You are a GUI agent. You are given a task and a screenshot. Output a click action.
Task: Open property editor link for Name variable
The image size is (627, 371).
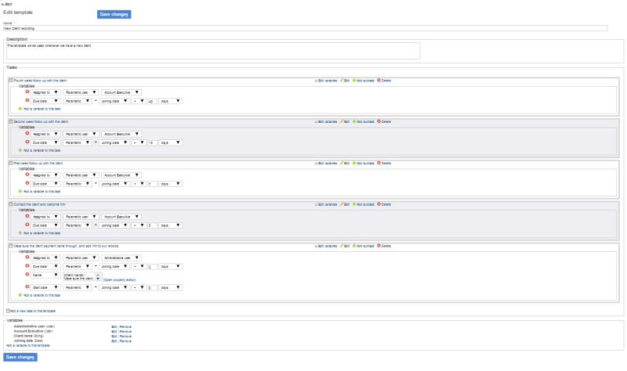[x=120, y=278]
